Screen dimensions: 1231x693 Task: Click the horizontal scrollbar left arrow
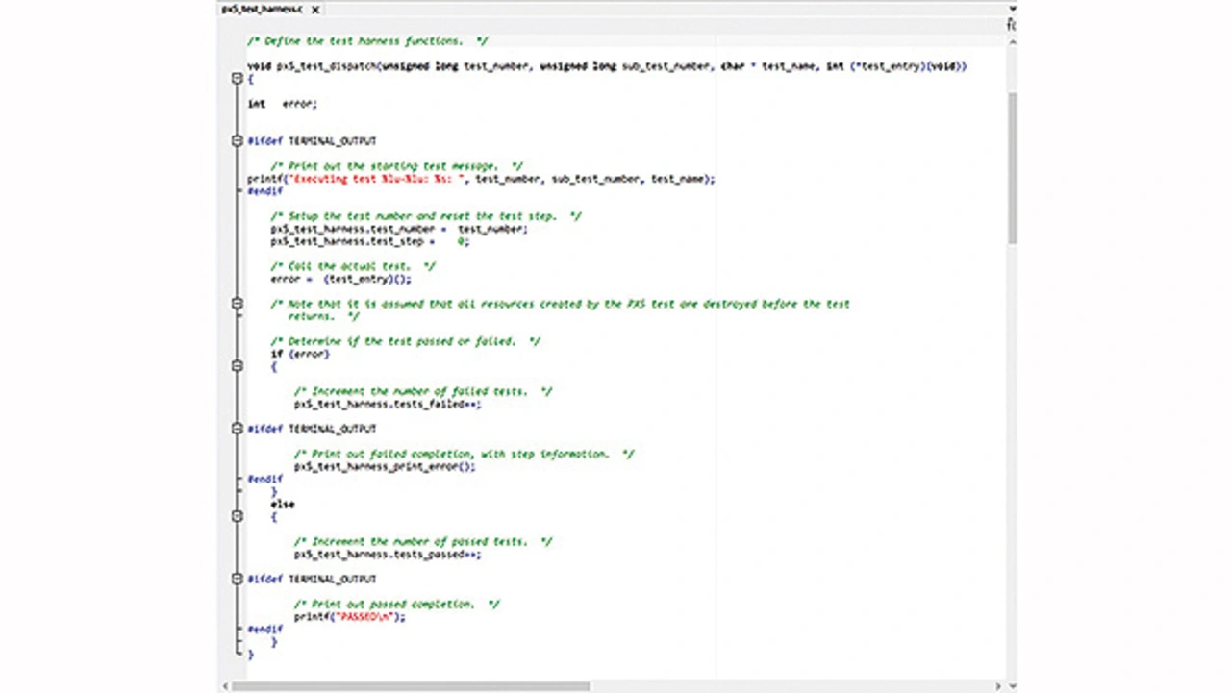click(x=226, y=686)
